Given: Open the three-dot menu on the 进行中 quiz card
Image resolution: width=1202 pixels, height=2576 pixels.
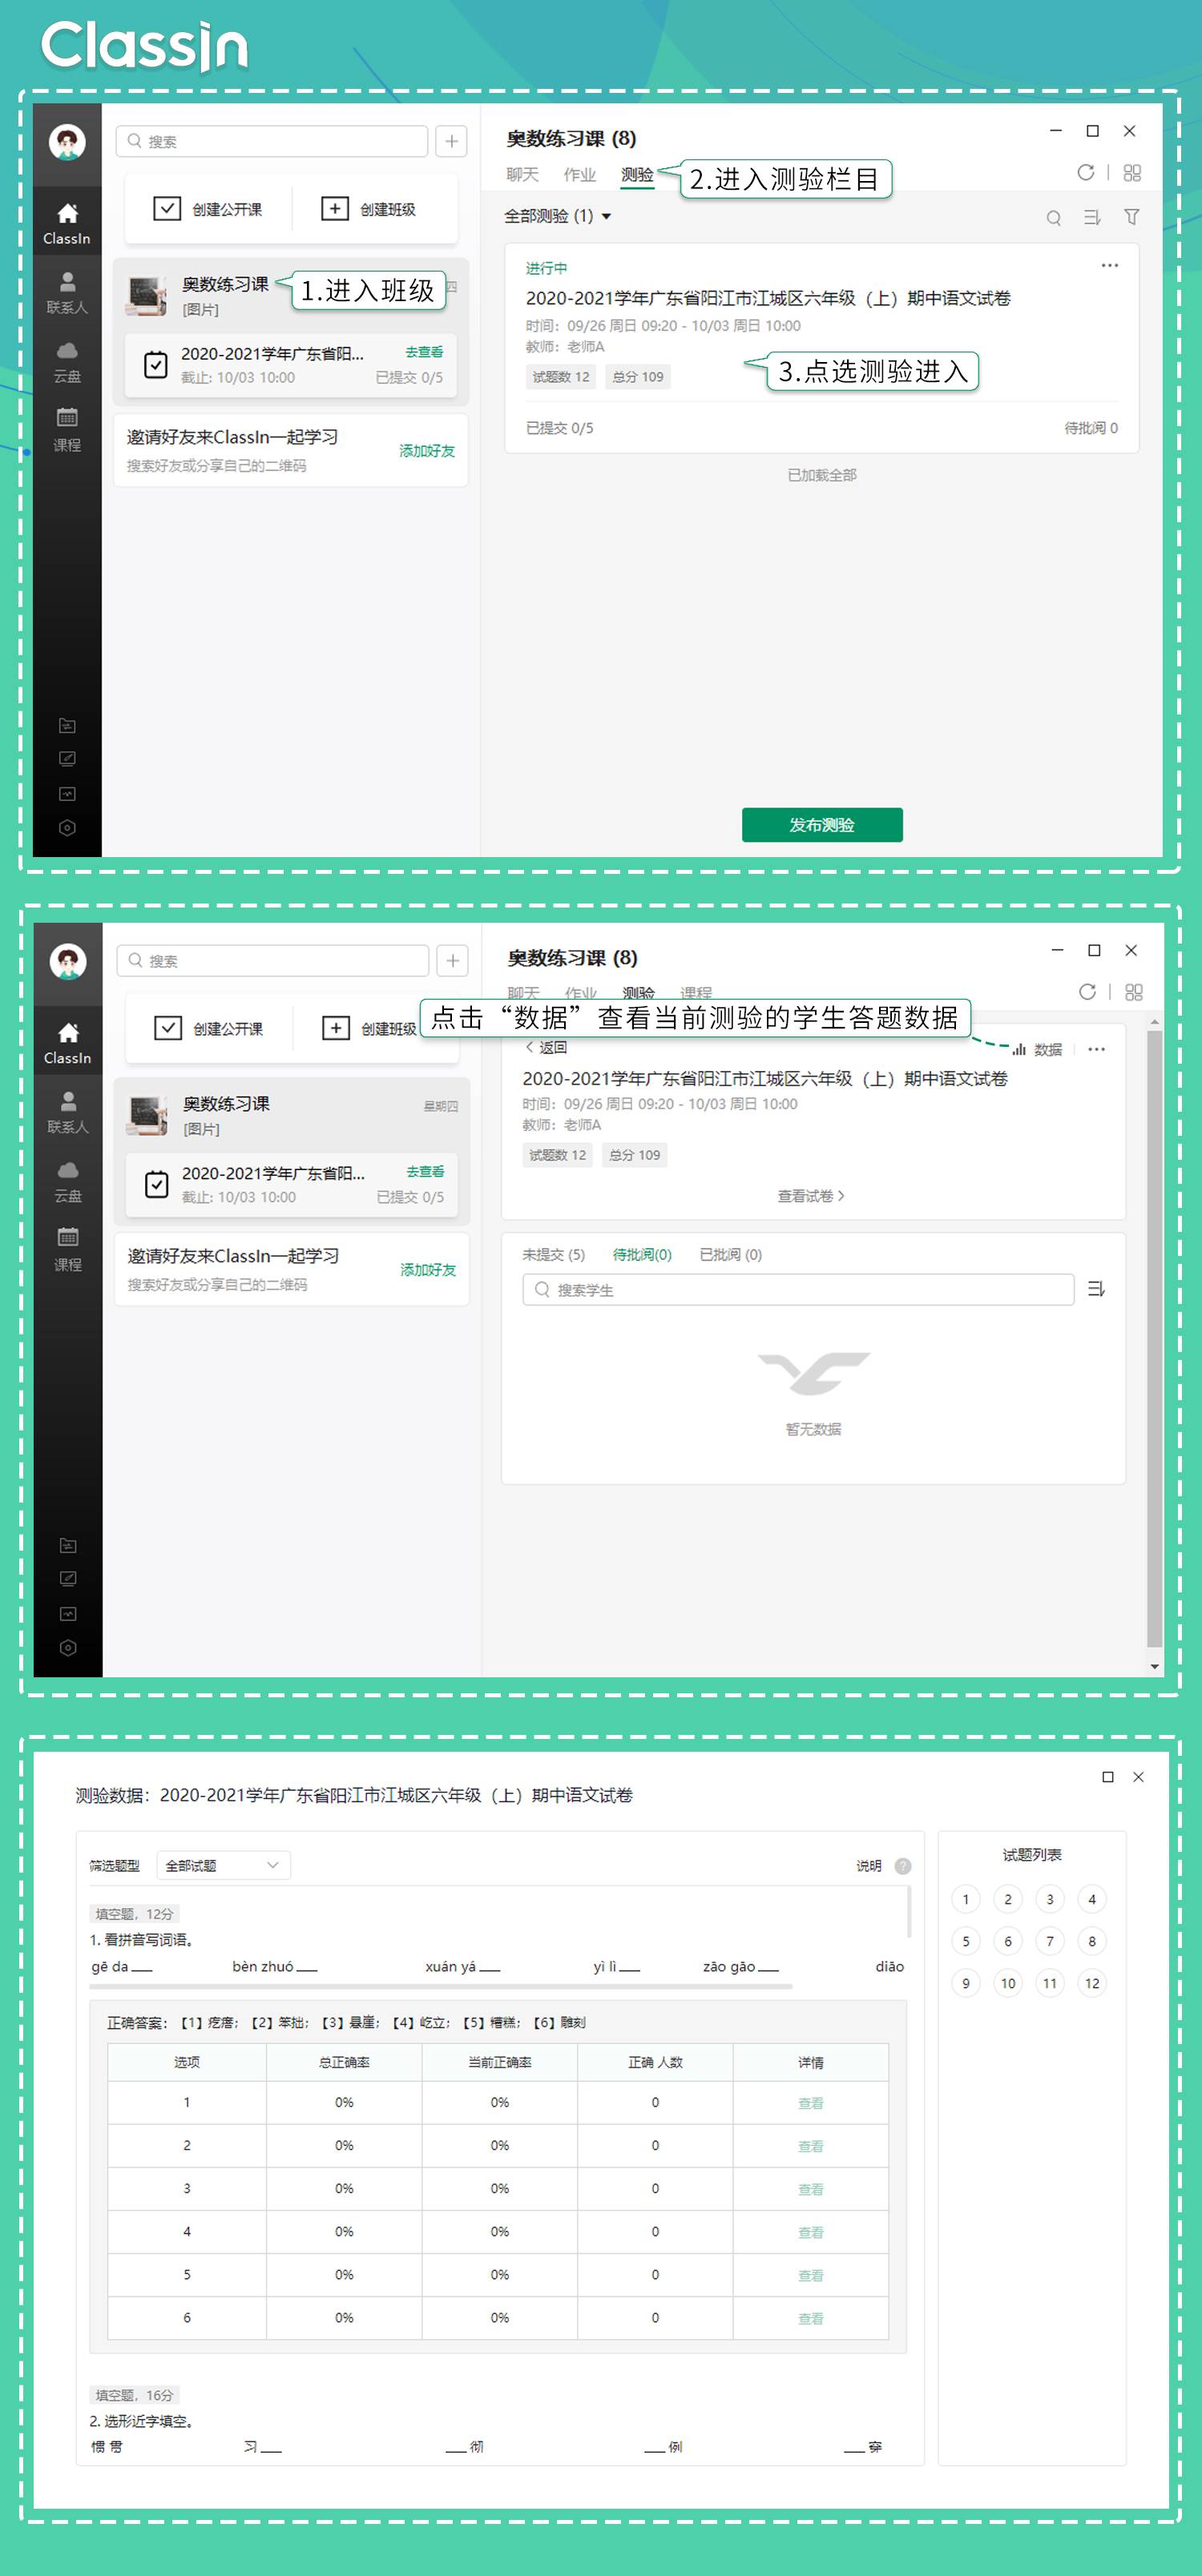Looking at the screenshot, I should (1109, 265).
